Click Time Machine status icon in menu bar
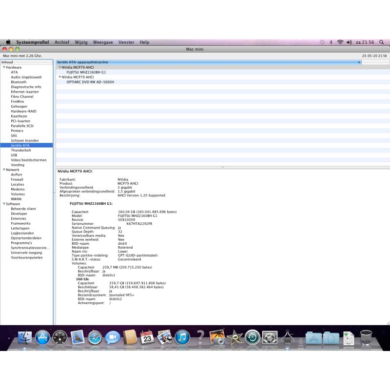Screen dimensions: 390x390 [x=322, y=42]
